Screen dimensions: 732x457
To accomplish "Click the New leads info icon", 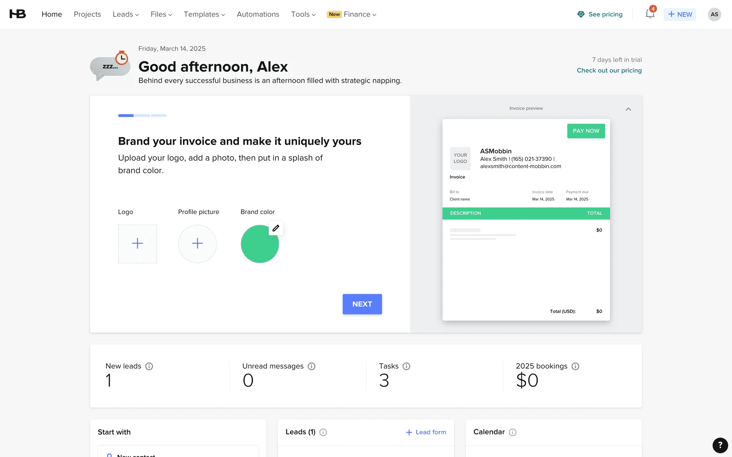I will (x=149, y=366).
